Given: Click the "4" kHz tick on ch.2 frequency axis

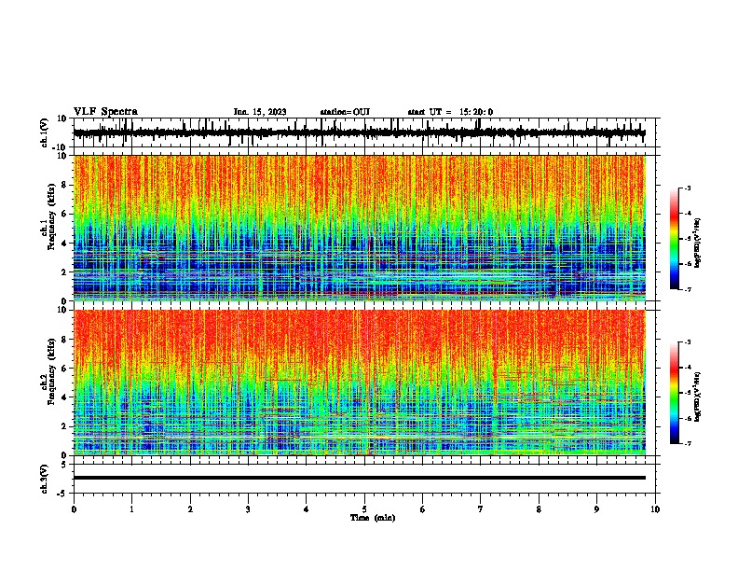Looking at the screenshot, I should [x=64, y=397].
